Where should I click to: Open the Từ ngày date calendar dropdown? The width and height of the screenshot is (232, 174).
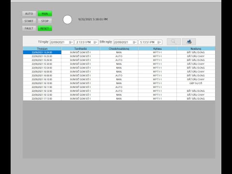[71, 42]
